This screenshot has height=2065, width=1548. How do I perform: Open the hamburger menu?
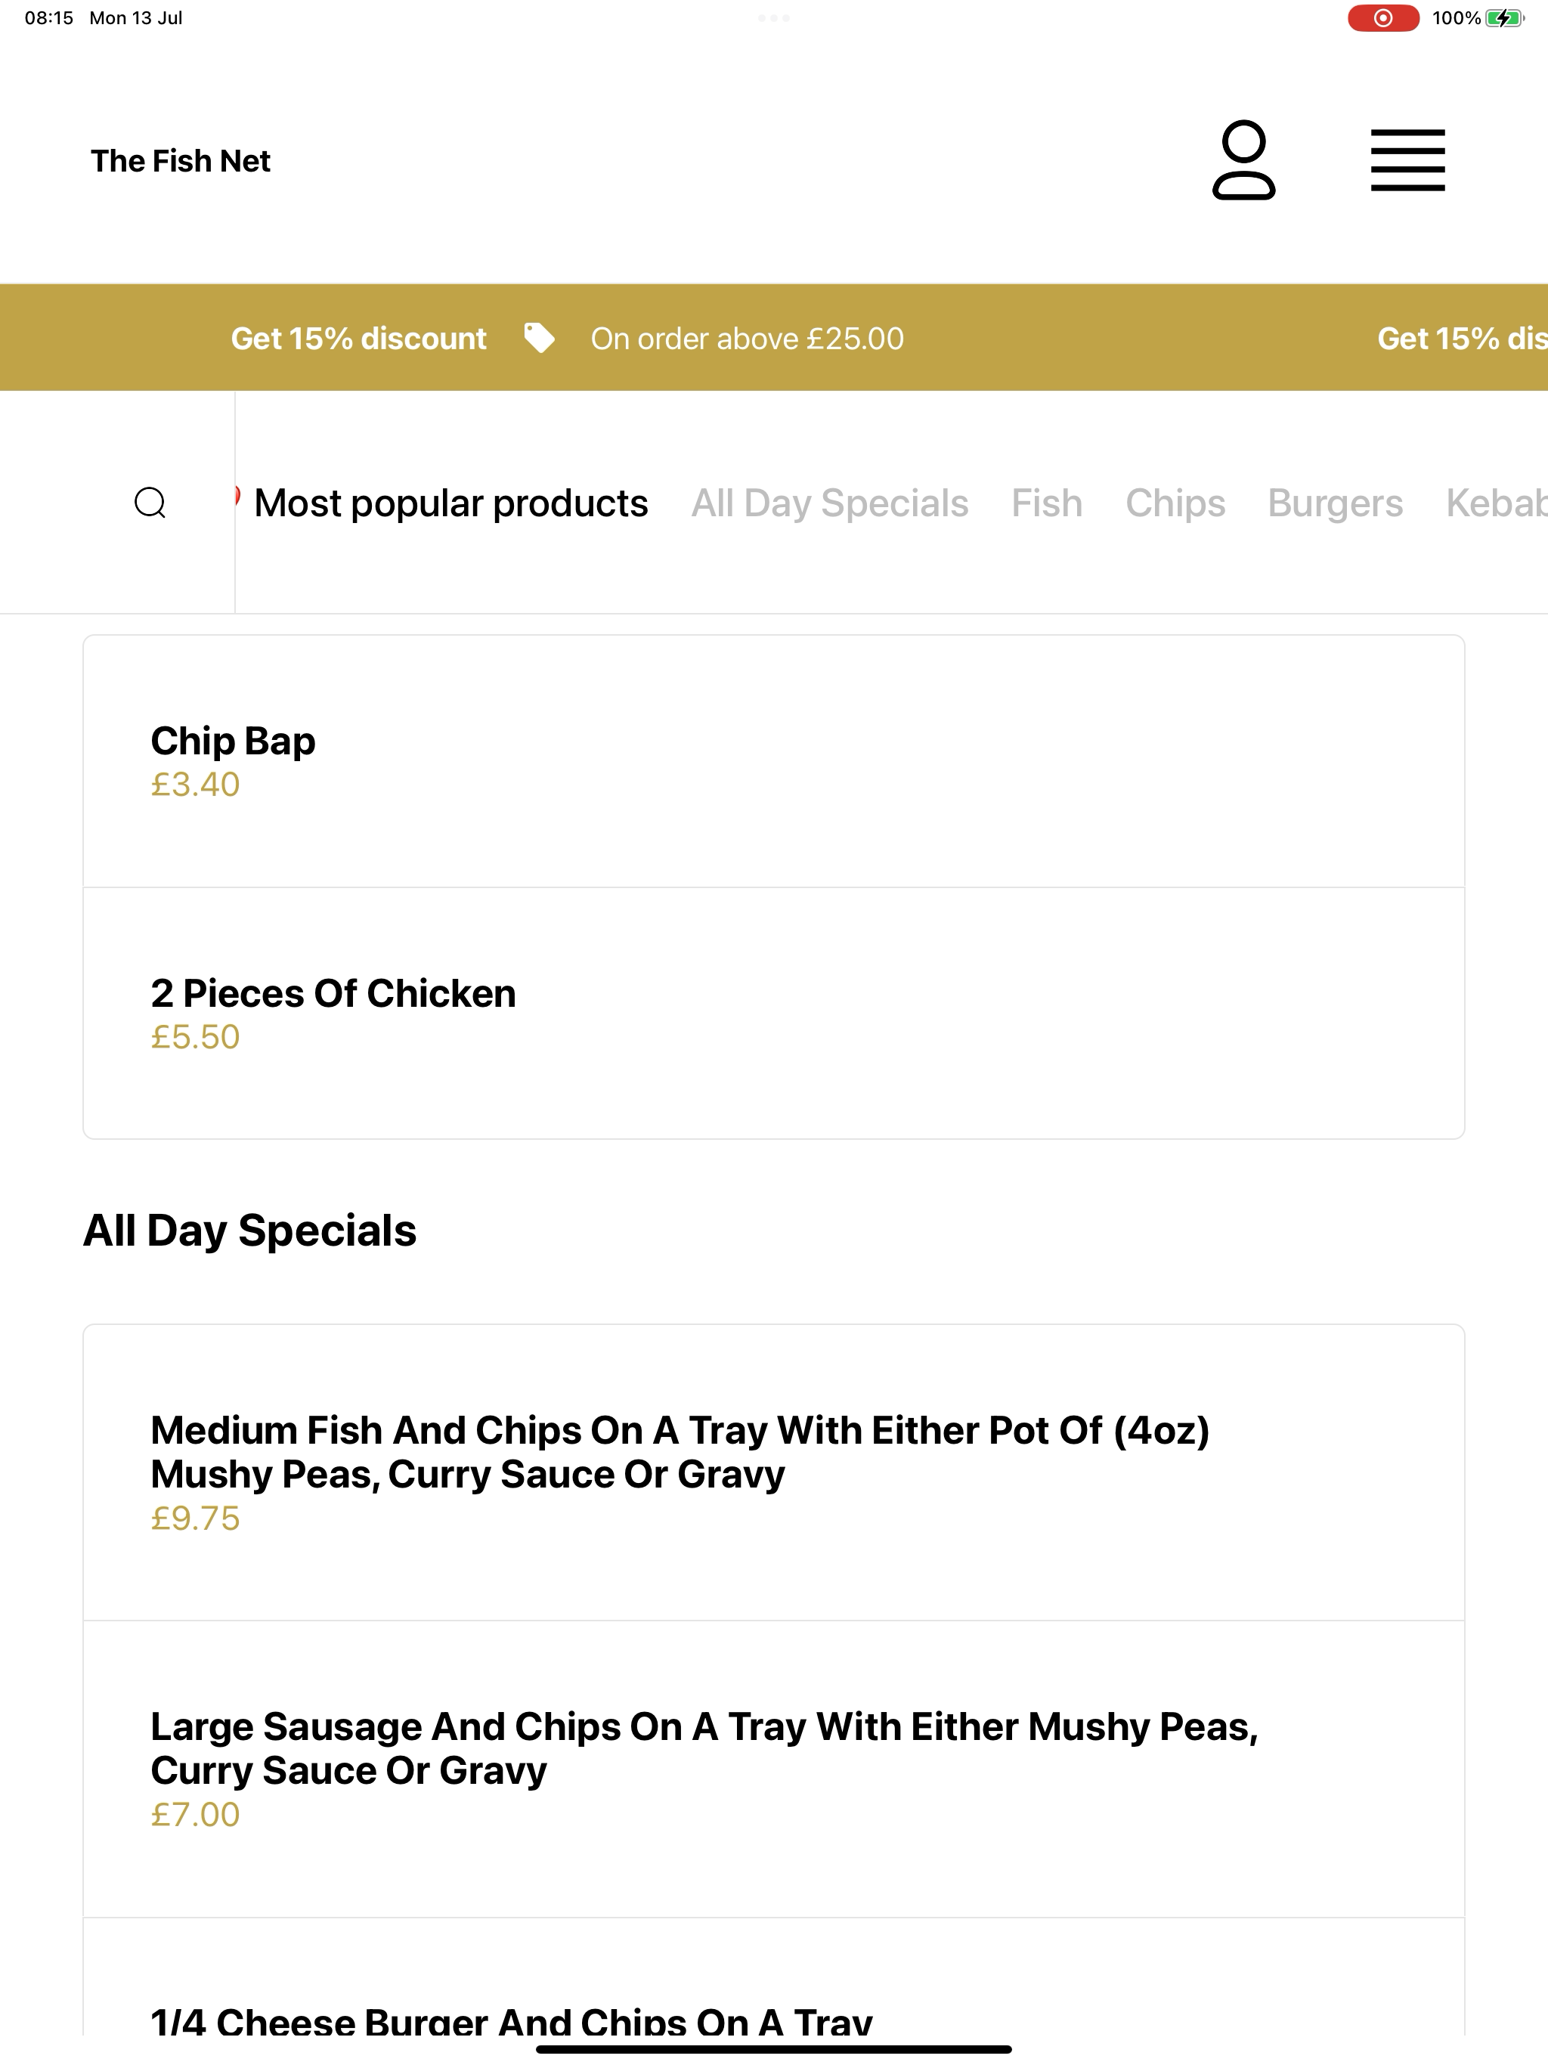click(1407, 160)
